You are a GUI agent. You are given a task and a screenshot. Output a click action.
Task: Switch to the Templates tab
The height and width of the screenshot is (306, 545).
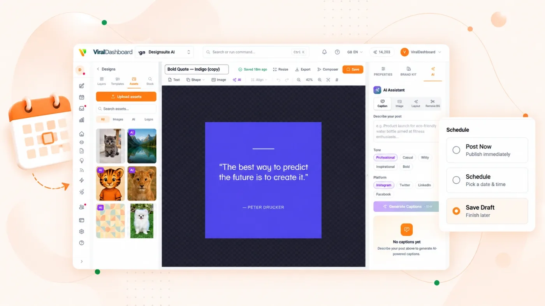(118, 81)
